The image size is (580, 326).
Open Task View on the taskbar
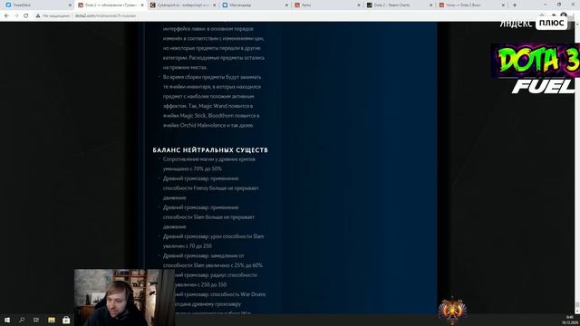click(x=36, y=320)
